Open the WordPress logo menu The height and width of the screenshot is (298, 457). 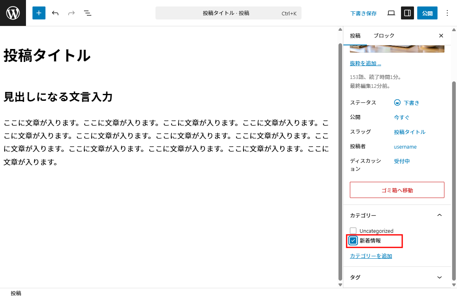(13, 13)
